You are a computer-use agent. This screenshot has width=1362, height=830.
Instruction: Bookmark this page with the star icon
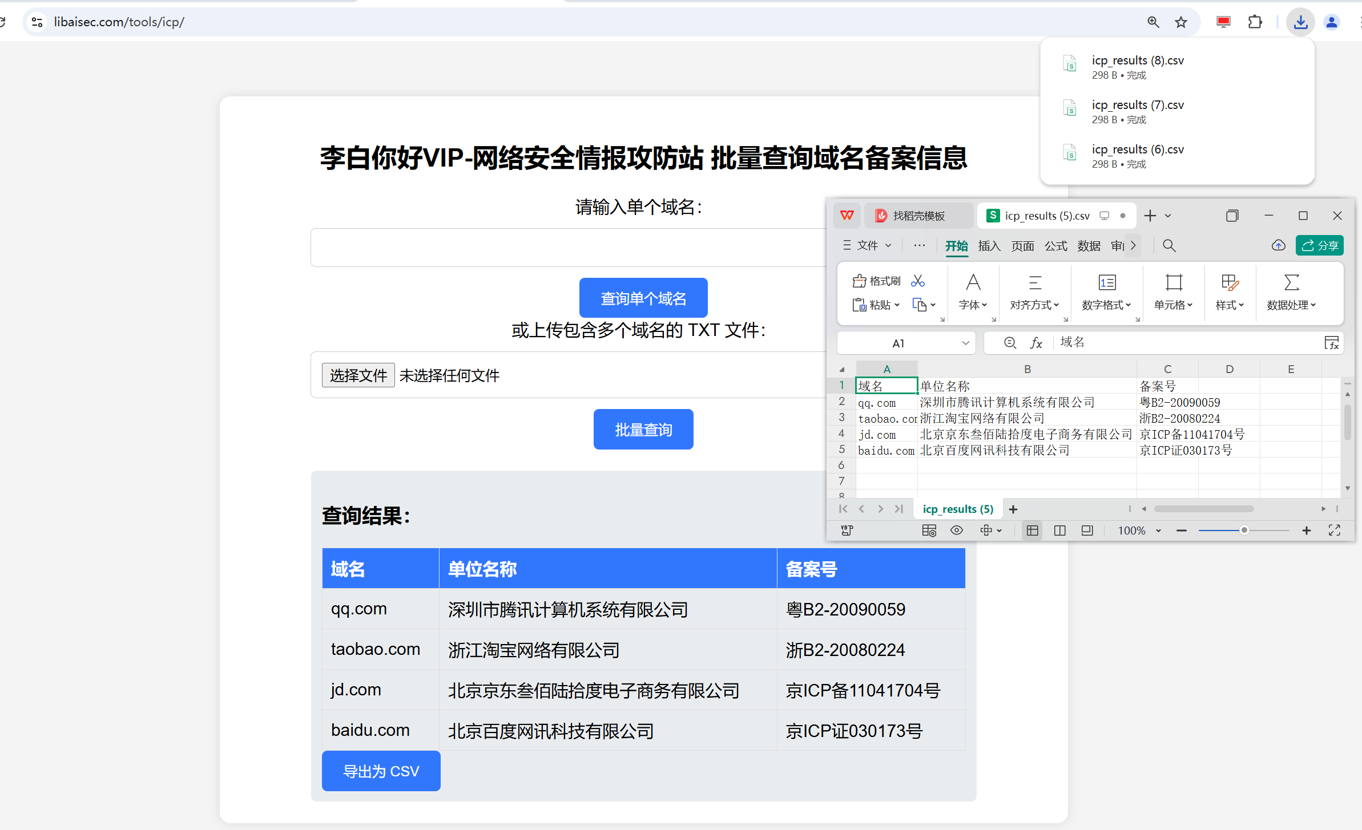(1181, 22)
